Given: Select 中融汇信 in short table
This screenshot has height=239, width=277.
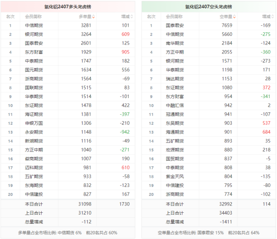Looking at the screenshot, I should tap(175, 105).
